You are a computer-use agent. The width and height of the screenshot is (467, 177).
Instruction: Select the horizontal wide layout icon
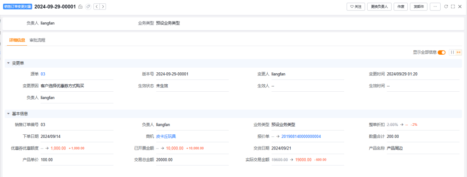point(458,52)
